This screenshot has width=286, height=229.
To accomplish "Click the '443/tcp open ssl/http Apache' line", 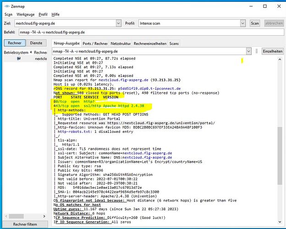I will click(99, 106).
